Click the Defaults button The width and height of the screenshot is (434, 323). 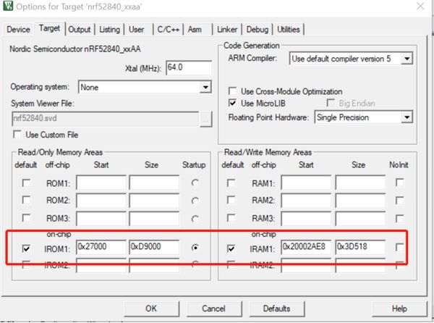pyautogui.click(x=277, y=309)
